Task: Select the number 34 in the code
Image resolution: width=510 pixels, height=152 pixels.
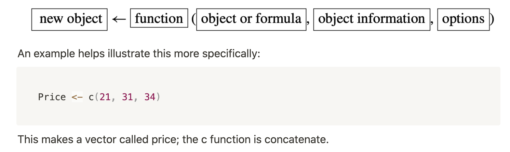Action: pyautogui.click(x=150, y=97)
